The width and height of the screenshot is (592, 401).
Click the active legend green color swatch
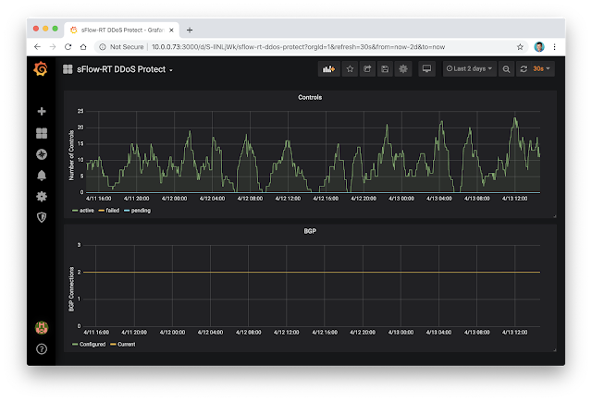(75, 211)
